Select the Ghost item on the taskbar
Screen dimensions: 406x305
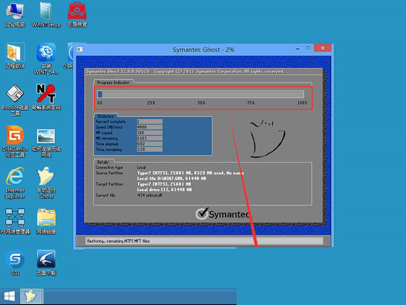tap(31, 296)
